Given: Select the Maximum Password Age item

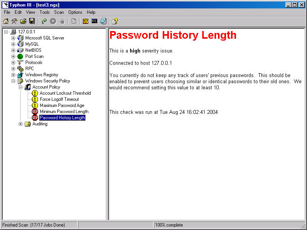Looking at the screenshot, I should [62, 105].
